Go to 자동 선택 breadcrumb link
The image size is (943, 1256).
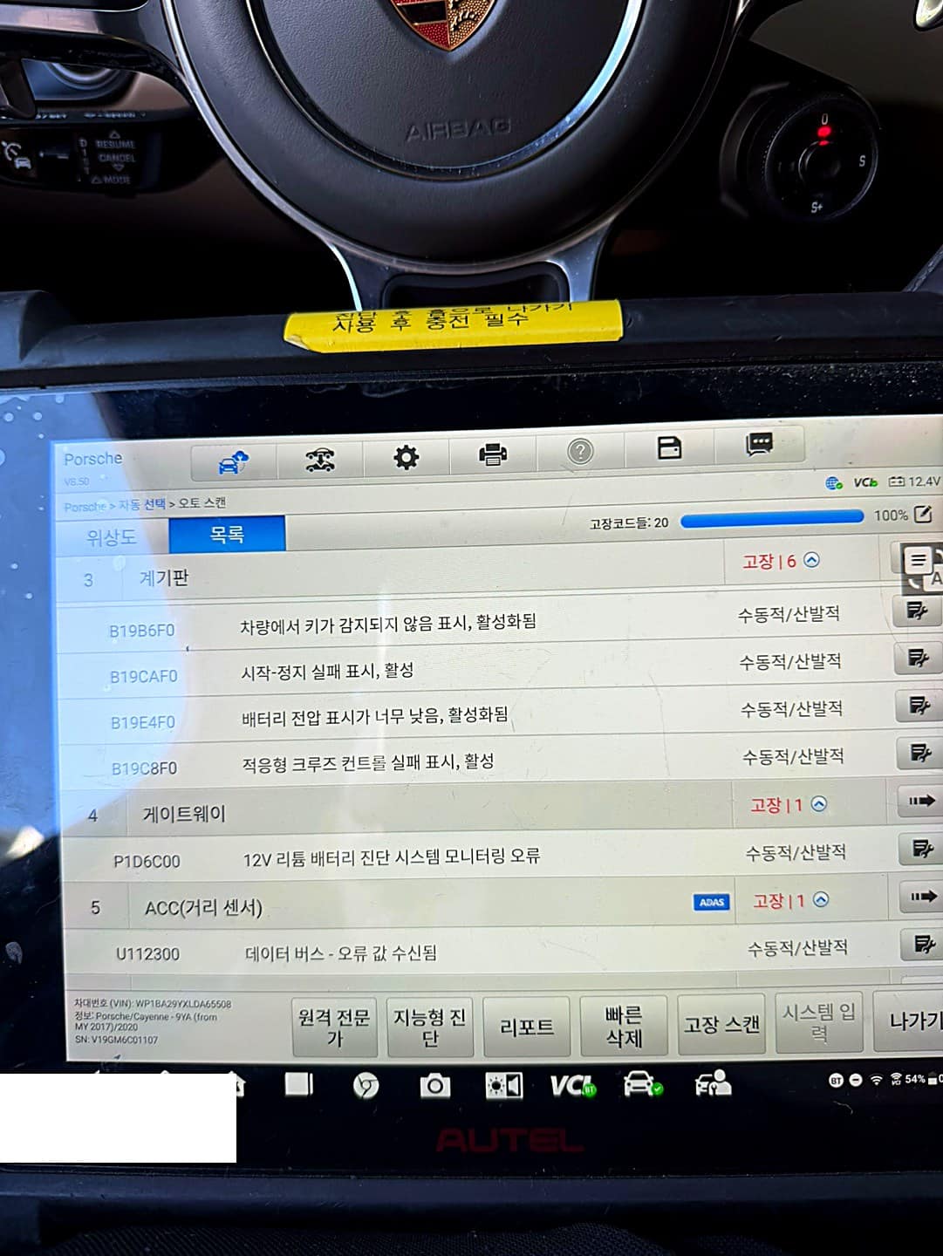click(142, 504)
